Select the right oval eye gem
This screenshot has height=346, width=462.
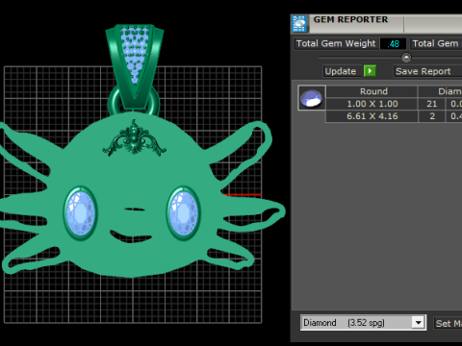[183, 212]
